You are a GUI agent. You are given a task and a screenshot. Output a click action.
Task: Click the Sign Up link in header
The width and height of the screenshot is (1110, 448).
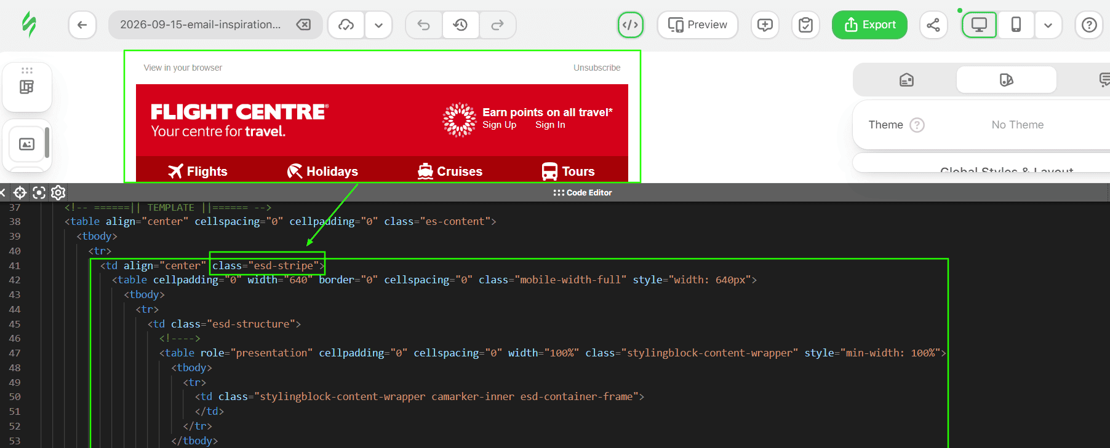499,125
